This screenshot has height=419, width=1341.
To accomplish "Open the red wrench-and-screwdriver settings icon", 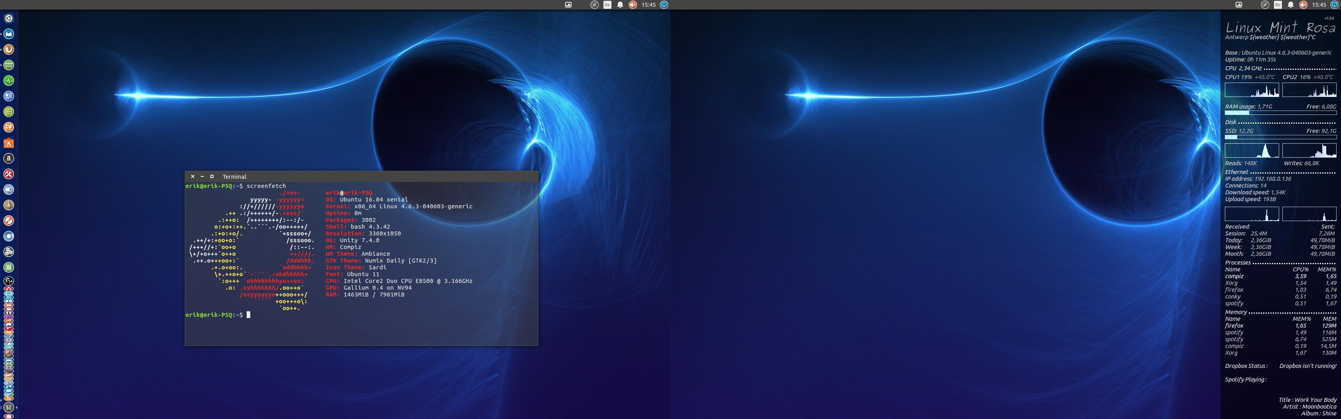I will tap(9, 174).
